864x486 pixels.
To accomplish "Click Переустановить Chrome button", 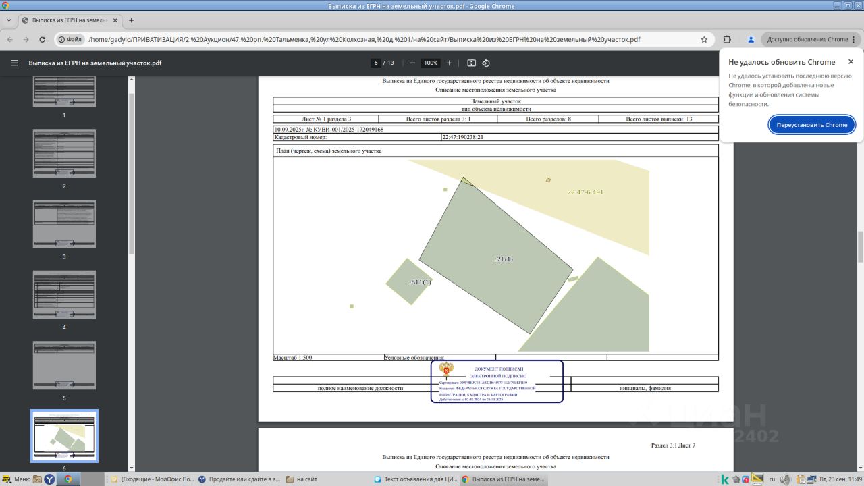I will pos(811,125).
